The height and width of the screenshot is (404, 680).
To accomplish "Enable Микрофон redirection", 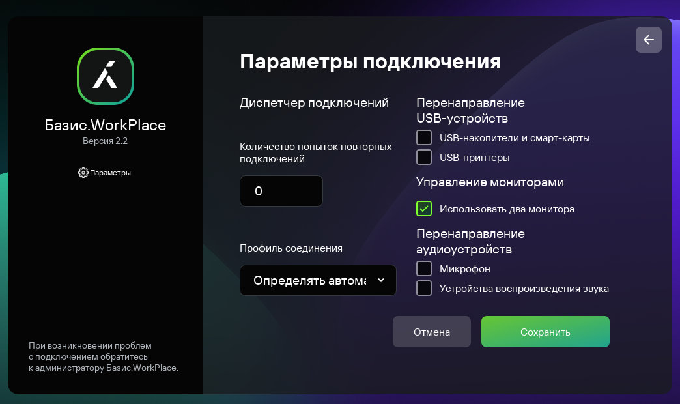I will (424, 268).
